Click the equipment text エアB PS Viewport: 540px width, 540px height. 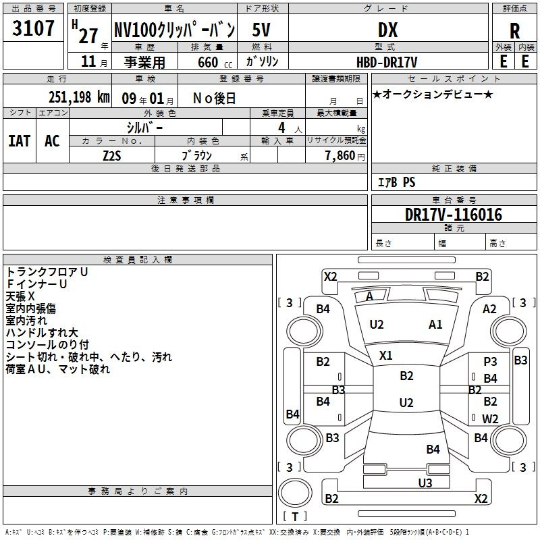(396, 182)
